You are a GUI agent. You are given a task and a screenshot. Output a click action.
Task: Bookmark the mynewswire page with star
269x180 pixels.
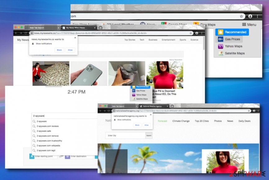point(191,33)
